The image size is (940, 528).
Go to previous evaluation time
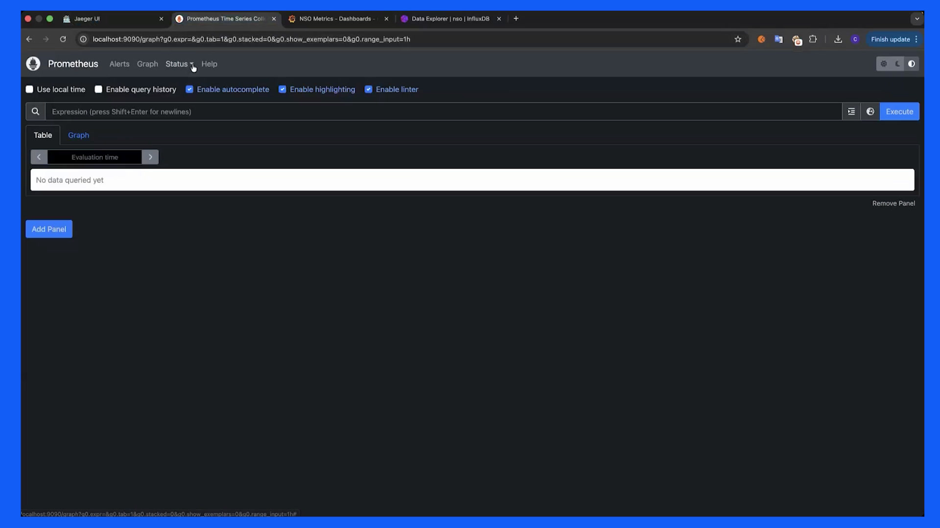pos(39,157)
